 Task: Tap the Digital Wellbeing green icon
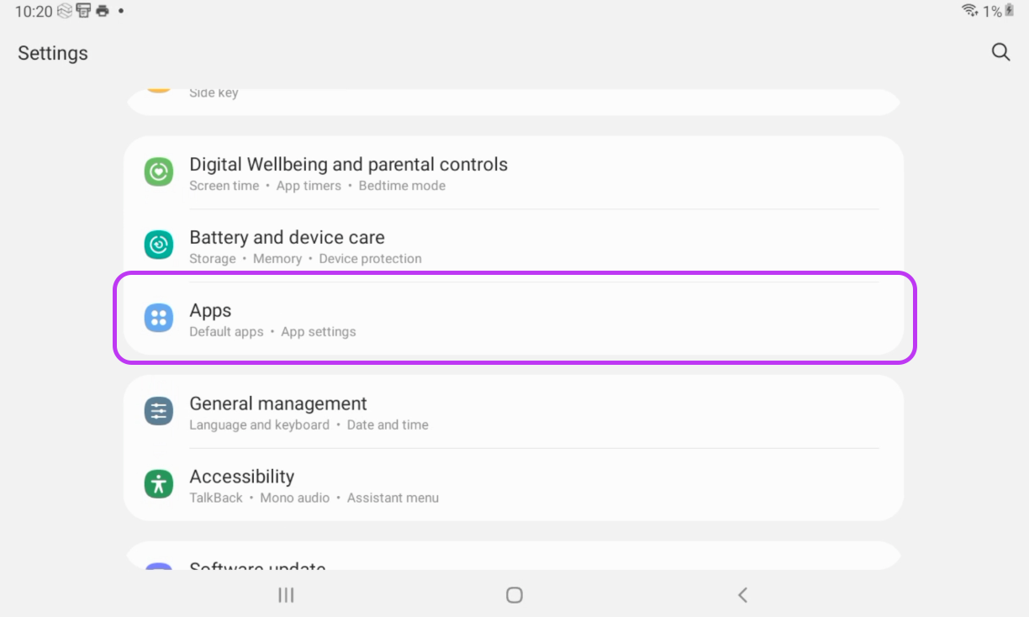click(x=159, y=172)
